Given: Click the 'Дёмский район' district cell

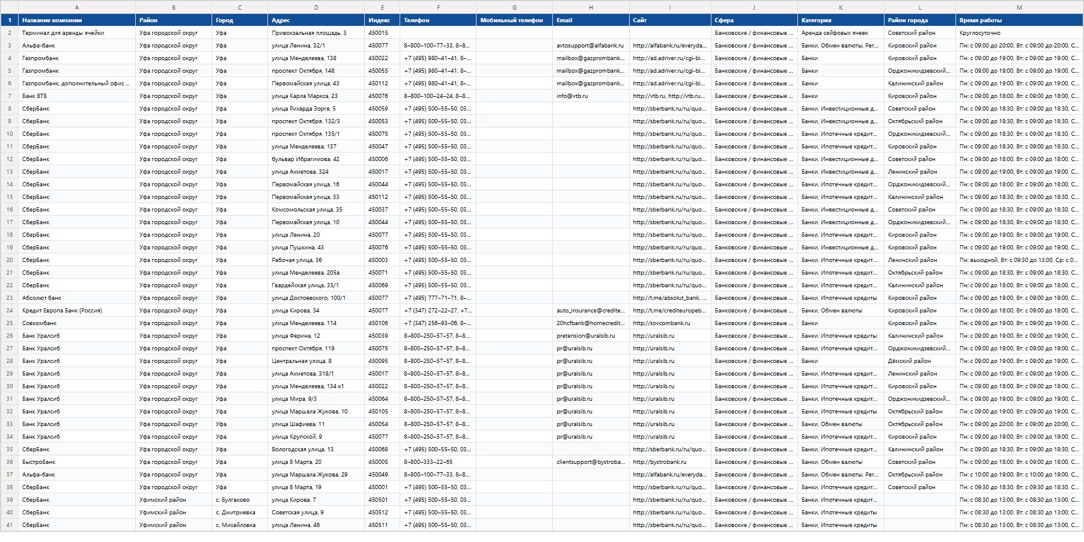Looking at the screenshot, I should coord(920,361).
